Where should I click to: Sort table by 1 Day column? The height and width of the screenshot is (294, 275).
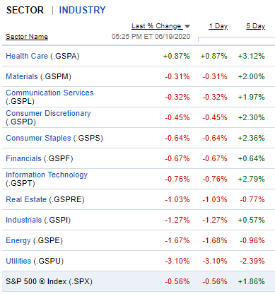click(x=218, y=26)
